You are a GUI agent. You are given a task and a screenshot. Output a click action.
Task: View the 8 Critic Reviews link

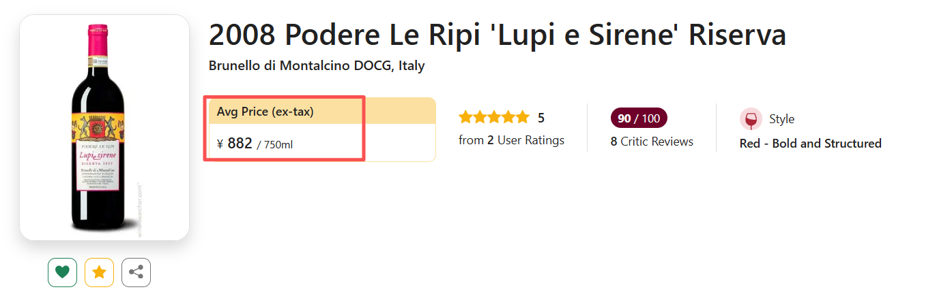tap(652, 142)
